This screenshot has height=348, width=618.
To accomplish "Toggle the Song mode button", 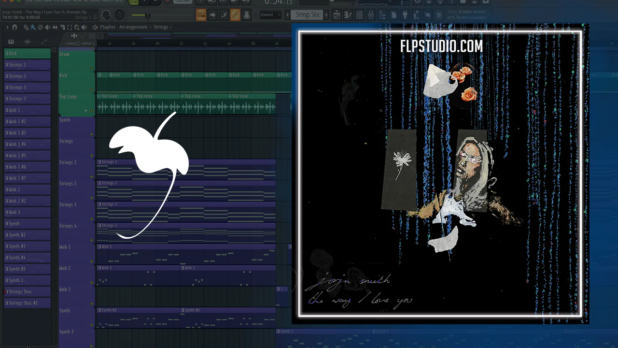I will (133, 3).
